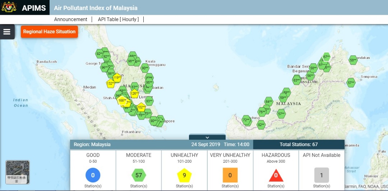Select the 57** marker near Semporna
388x191 pixels.
[351, 83]
